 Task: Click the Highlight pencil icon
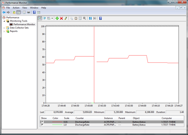[x=66, y=18]
